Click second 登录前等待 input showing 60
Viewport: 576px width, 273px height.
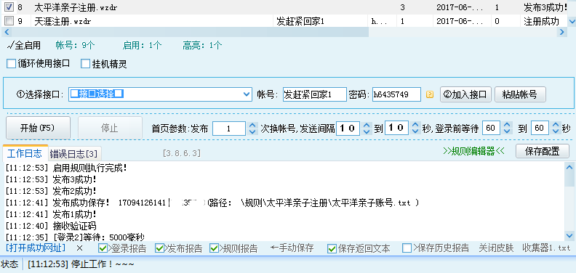click(x=540, y=128)
